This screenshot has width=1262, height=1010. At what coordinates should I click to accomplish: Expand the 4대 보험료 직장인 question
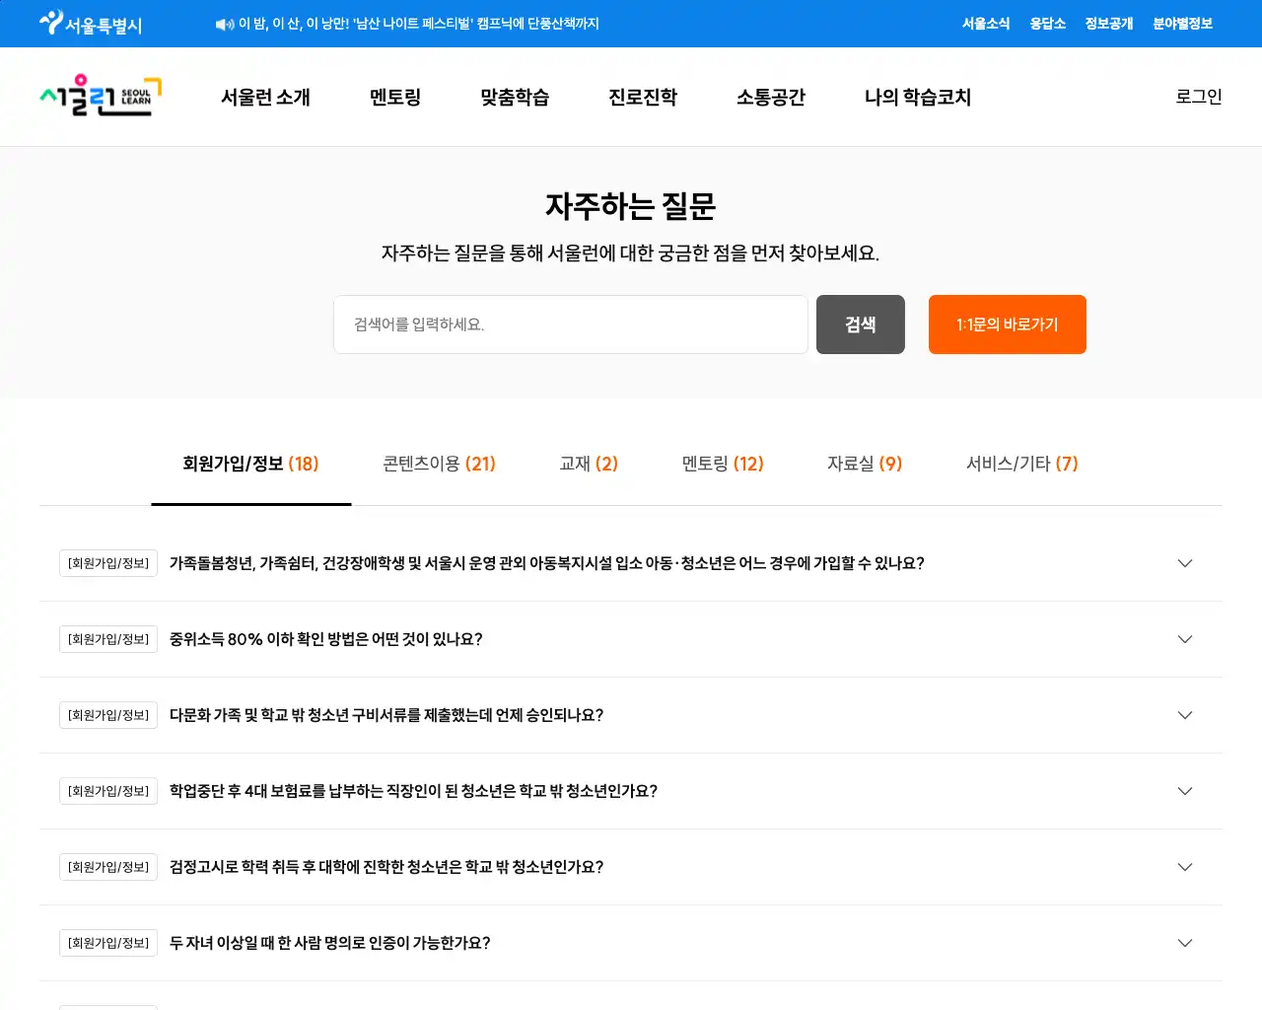click(631, 791)
